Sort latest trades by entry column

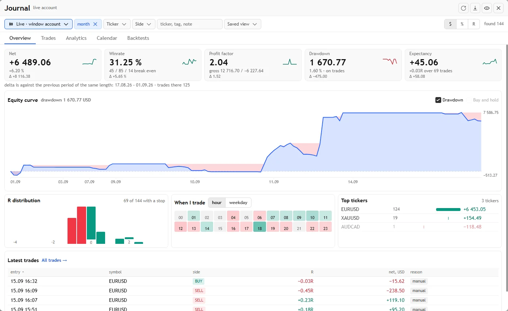[x=17, y=272]
